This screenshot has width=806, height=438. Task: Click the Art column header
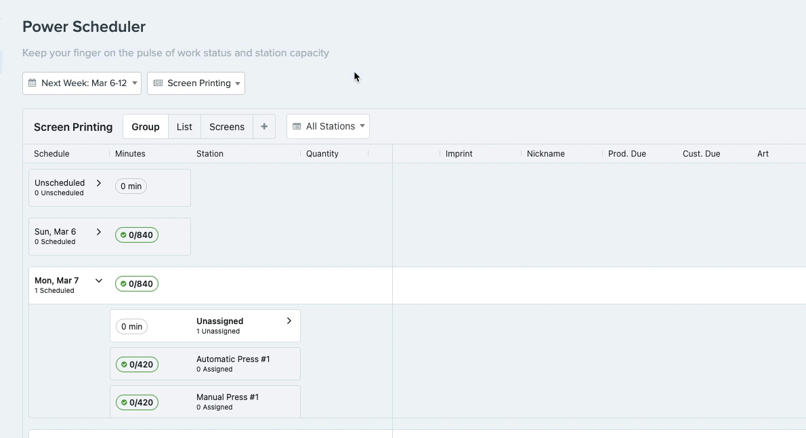click(763, 154)
